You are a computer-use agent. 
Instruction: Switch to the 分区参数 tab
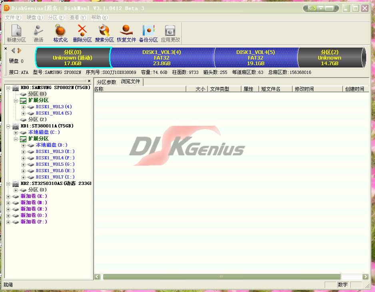106,82
